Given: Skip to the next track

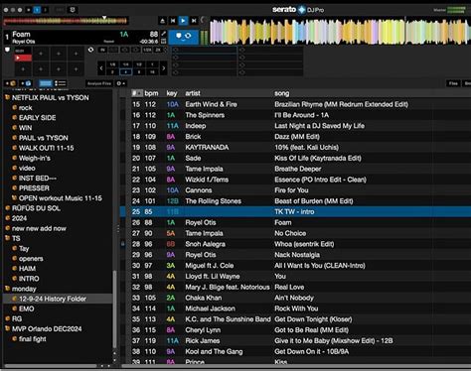Looking at the screenshot, I should click(194, 21).
